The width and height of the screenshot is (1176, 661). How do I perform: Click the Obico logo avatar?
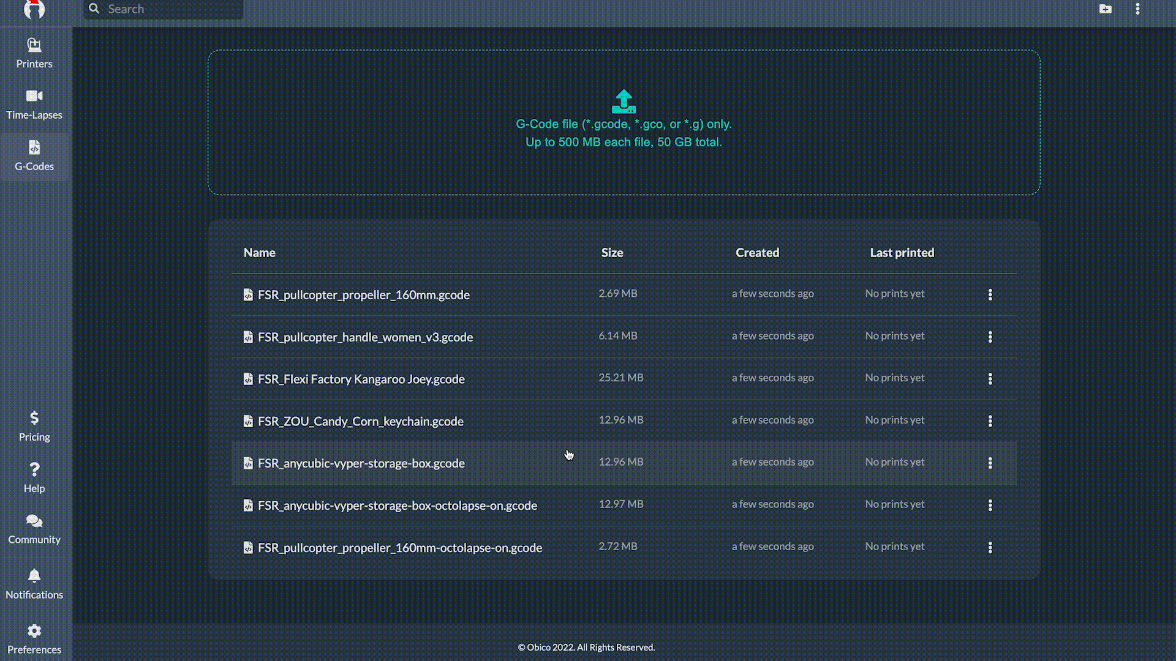coord(34,9)
